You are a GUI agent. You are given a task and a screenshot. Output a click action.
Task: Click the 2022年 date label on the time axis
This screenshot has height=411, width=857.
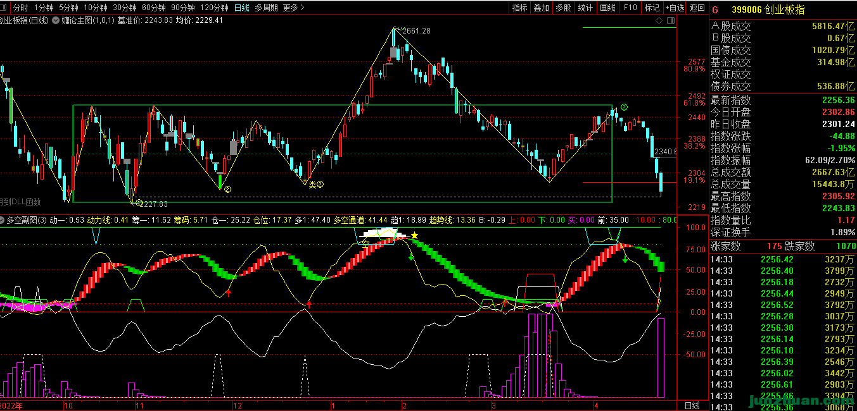click(x=13, y=405)
